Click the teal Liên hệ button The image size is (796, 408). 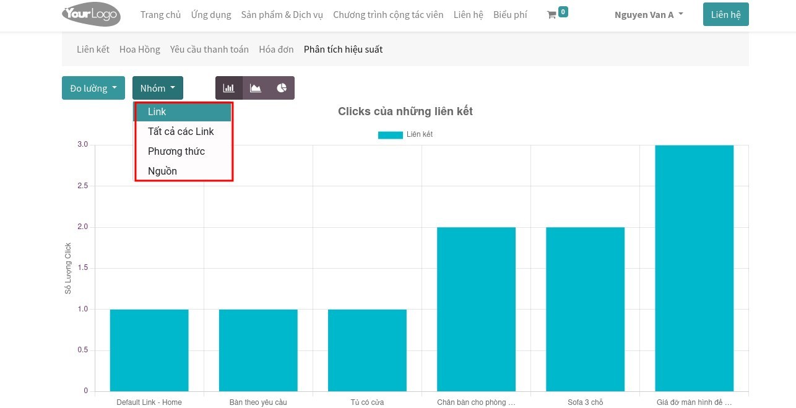pos(726,15)
